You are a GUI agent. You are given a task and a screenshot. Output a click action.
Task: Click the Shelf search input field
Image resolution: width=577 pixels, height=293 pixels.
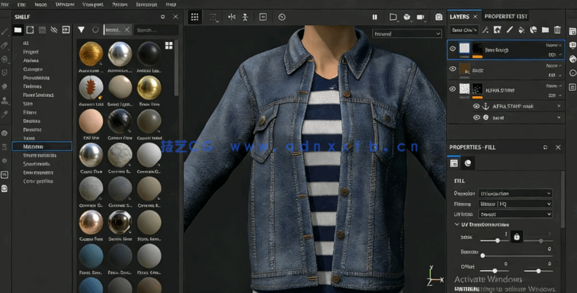(156, 30)
